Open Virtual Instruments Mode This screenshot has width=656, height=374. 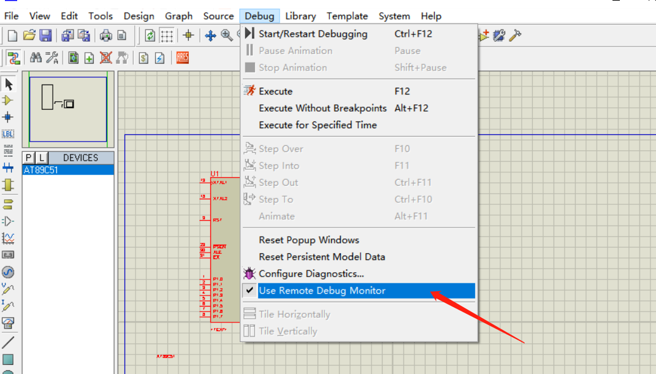tap(8, 322)
